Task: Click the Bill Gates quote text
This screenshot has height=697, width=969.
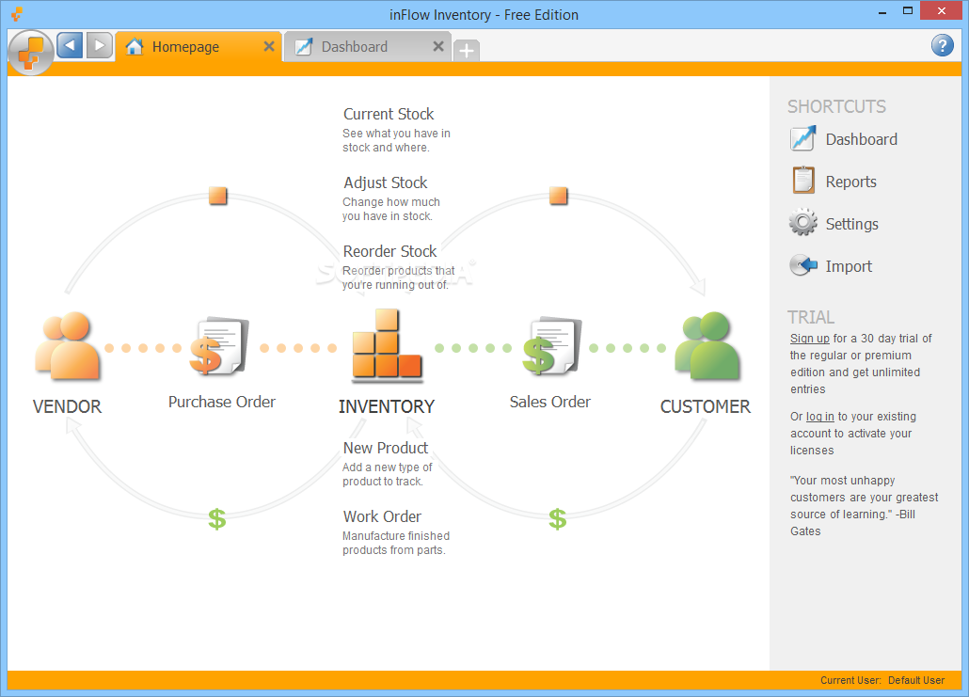Action: point(864,505)
